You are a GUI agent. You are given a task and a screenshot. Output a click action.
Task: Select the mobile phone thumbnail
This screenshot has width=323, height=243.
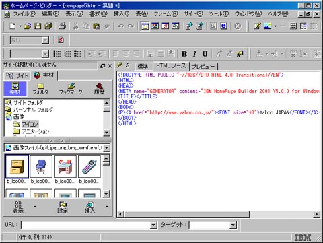(x=89, y=167)
